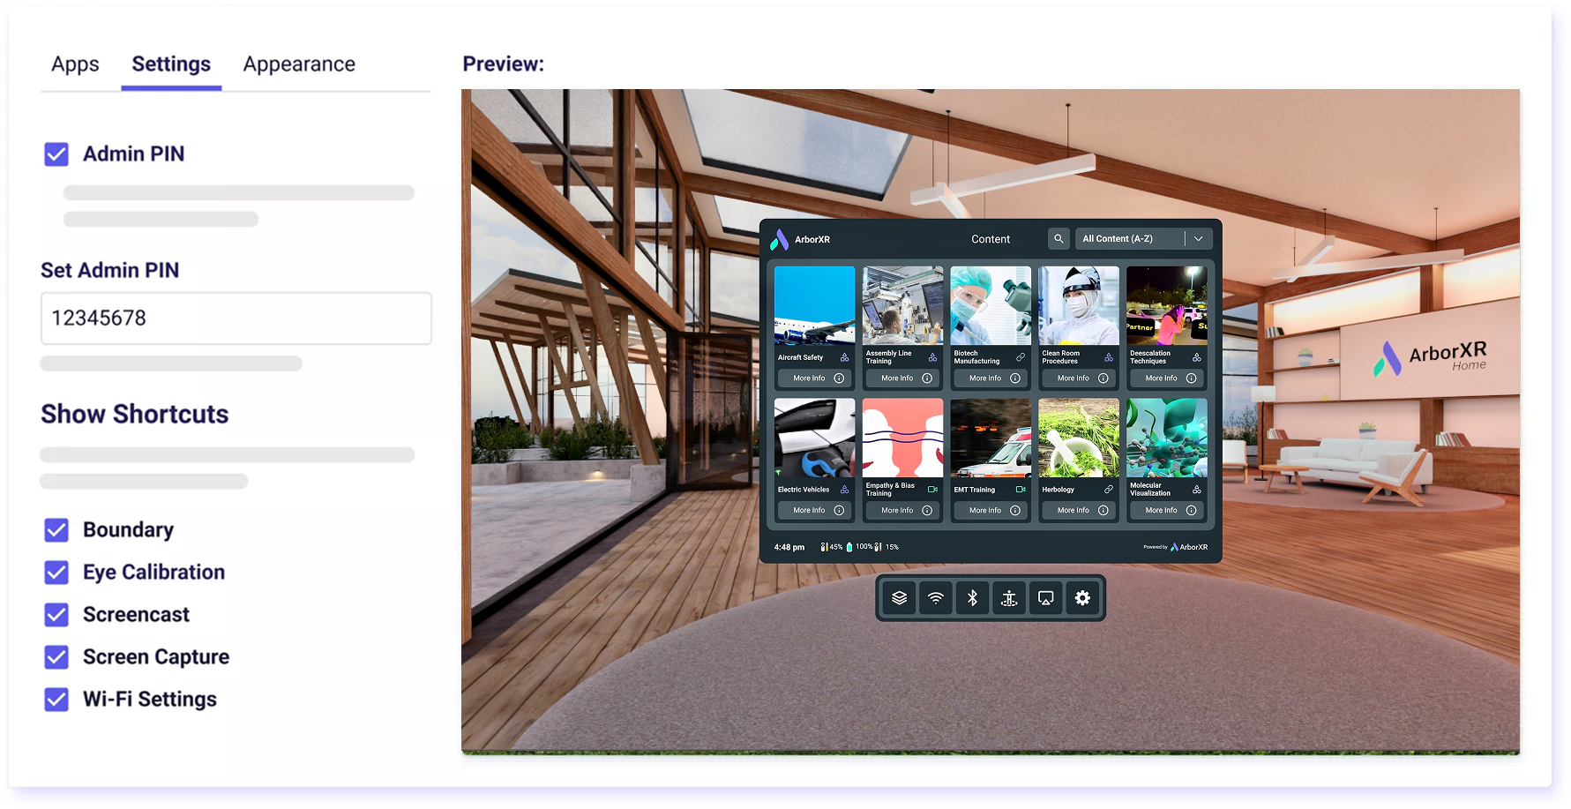Click the app type icon beside Aircraft Safety
Screen dimensions: 1571x809
844,357
